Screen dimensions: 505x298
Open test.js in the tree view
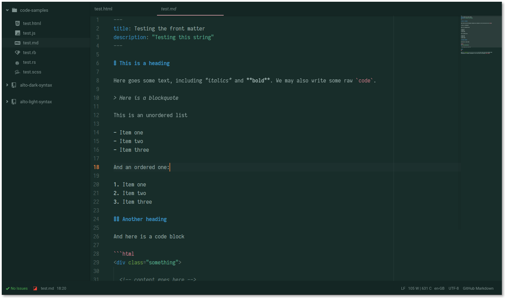click(x=29, y=33)
